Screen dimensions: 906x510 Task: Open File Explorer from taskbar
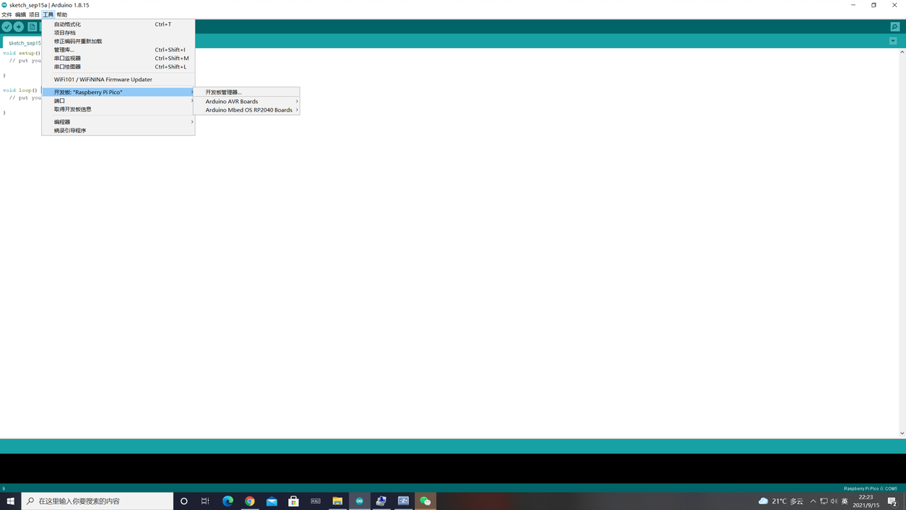337,501
